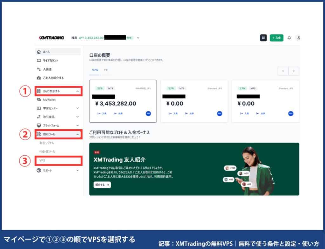The width and height of the screenshot is (325, 249).
Task: Click the notification bell icon
Action: (289, 38)
